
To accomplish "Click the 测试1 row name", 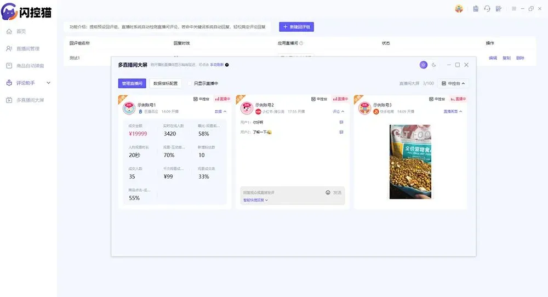I will [75, 58].
